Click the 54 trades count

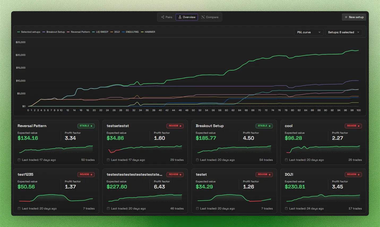tap(266, 160)
